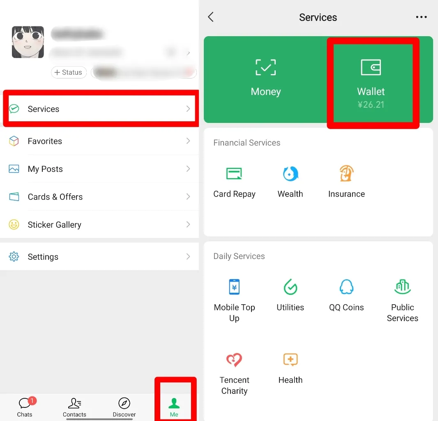Screen dimensions: 438x421
Task: Tap the profile avatar picture
Action: [28, 42]
